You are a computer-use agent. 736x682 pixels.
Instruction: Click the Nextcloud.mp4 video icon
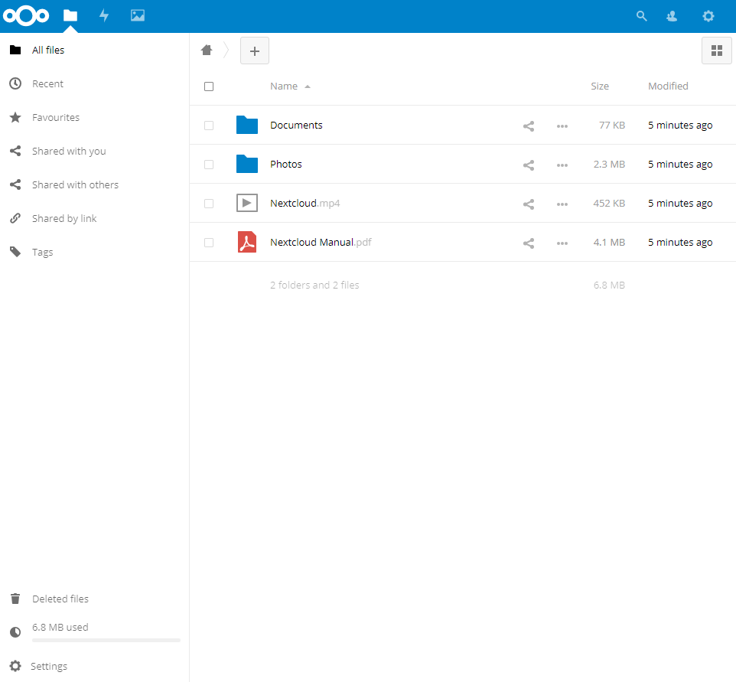click(247, 203)
